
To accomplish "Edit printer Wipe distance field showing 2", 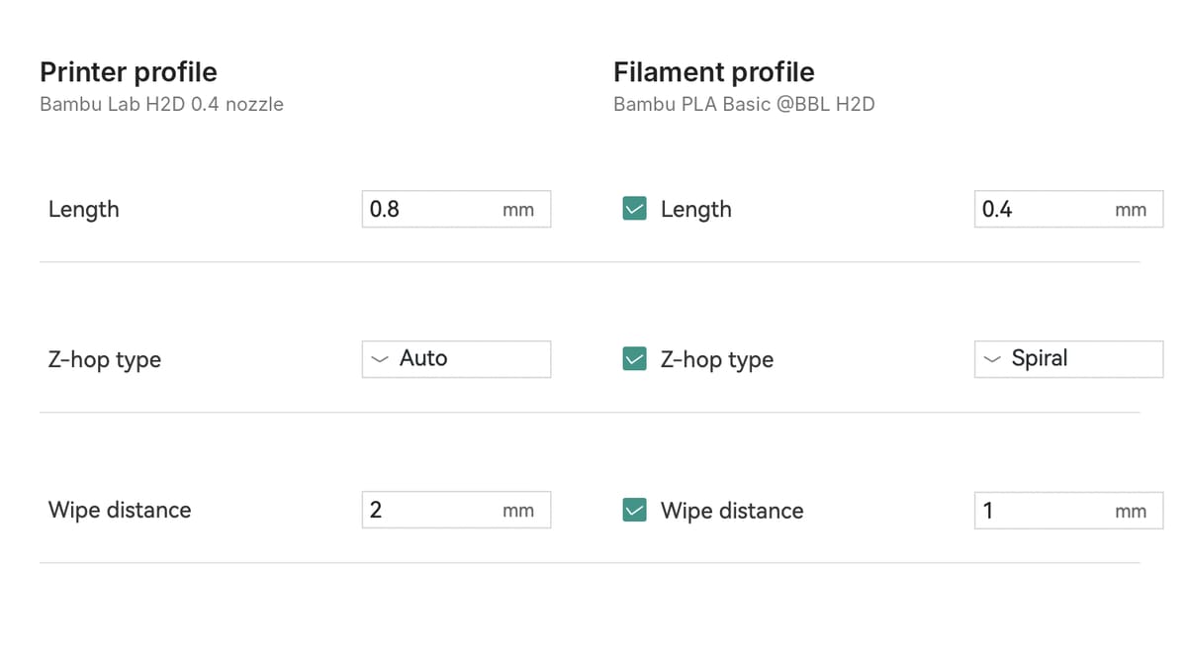I will (456, 510).
